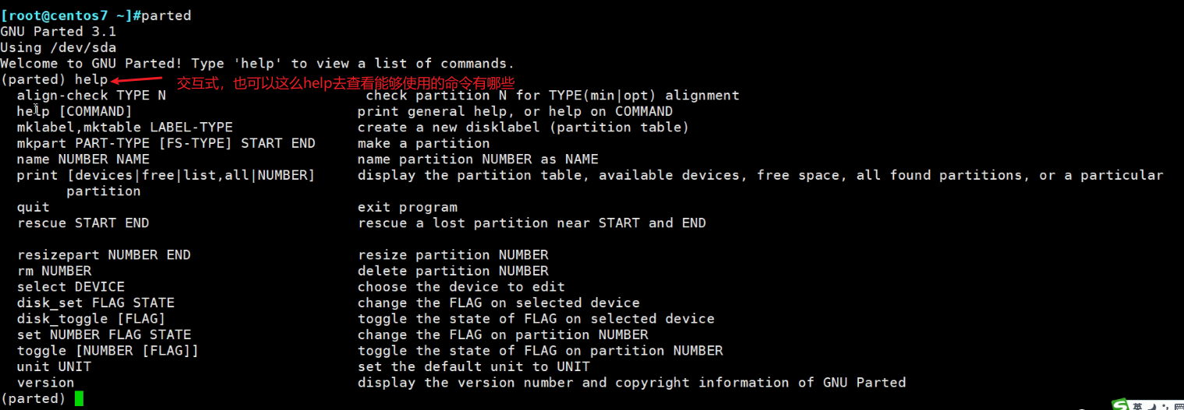Viewport: 1184px width, 410px height.
Task: Click the rm NUMBER command entry
Action: [x=54, y=271]
